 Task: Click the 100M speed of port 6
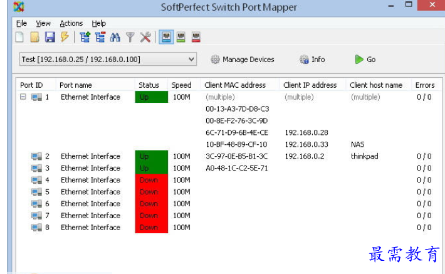tap(181, 204)
